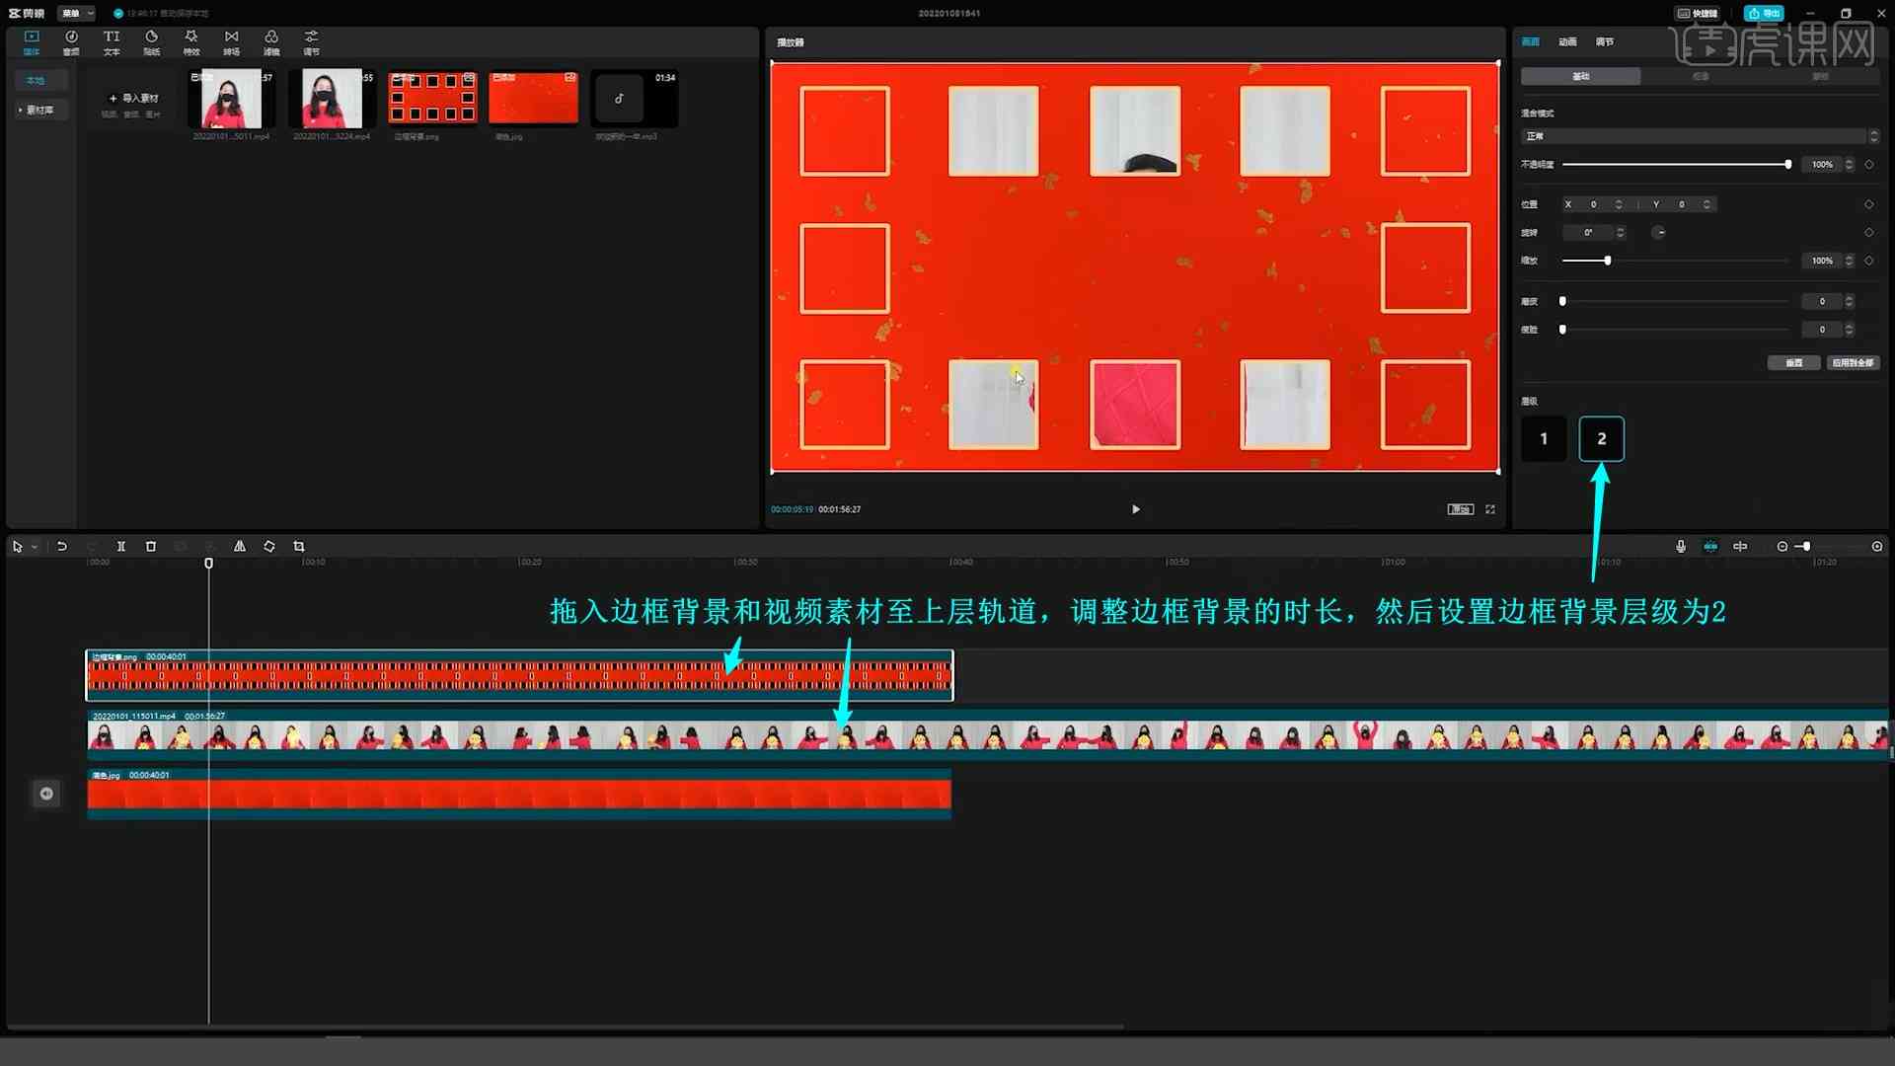The image size is (1895, 1066).
Task: Click the 重置 reset button
Action: (x=1793, y=362)
